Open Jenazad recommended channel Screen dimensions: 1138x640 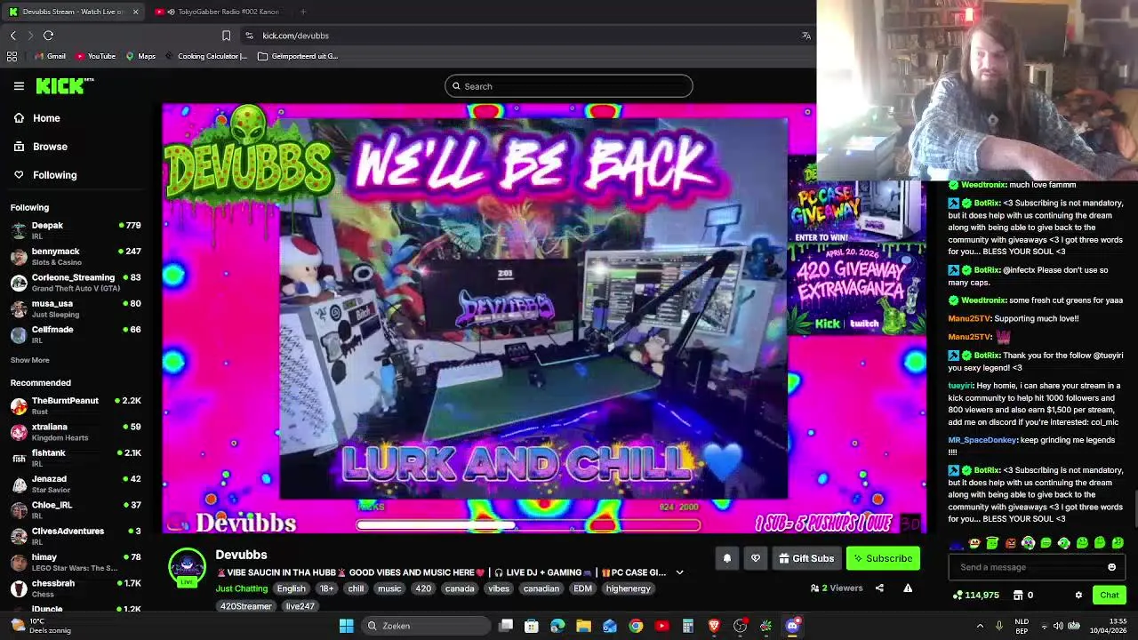pos(76,484)
